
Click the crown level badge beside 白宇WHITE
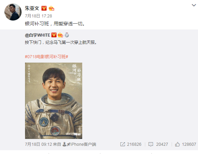click(60, 35)
